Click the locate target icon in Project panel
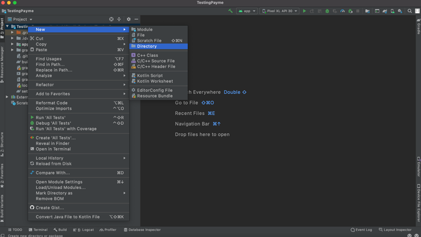The width and height of the screenshot is (421, 237). pos(111,19)
